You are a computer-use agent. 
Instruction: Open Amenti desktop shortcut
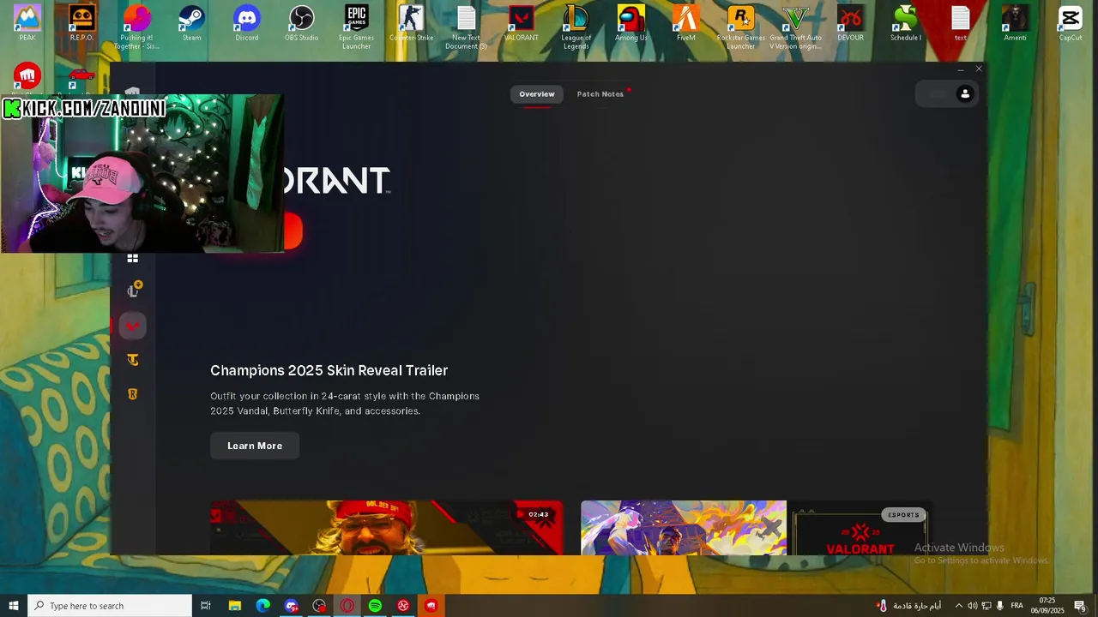coord(1016,23)
